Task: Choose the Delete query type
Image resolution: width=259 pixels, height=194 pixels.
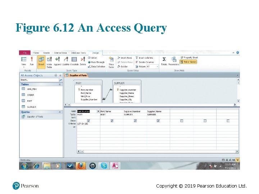Action: point(83,61)
